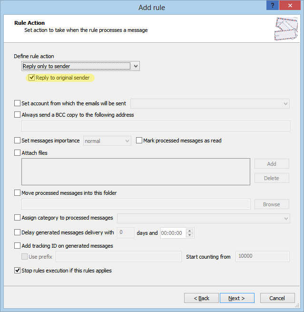Viewport: 304px width, 312px height.
Task: Check Add tracking ID on generated messages
Action: (x=17, y=245)
